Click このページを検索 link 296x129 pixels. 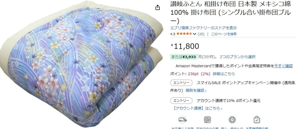[224, 34]
